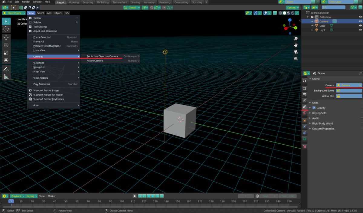This screenshot has width=363, height=213.
Task: Expand the Audio panel
Action: click(x=316, y=118)
